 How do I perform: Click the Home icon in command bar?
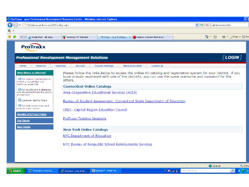point(207,37)
